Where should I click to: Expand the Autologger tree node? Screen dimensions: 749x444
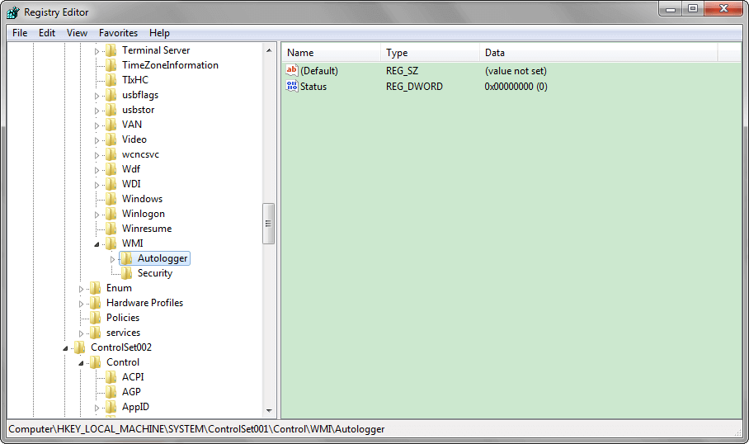point(113,259)
